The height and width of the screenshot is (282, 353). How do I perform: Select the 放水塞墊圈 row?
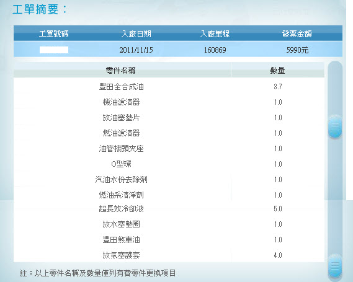click(169, 224)
